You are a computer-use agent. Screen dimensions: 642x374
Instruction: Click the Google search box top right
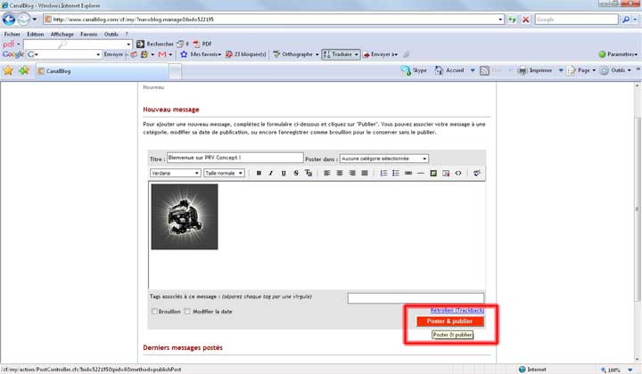pos(576,20)
